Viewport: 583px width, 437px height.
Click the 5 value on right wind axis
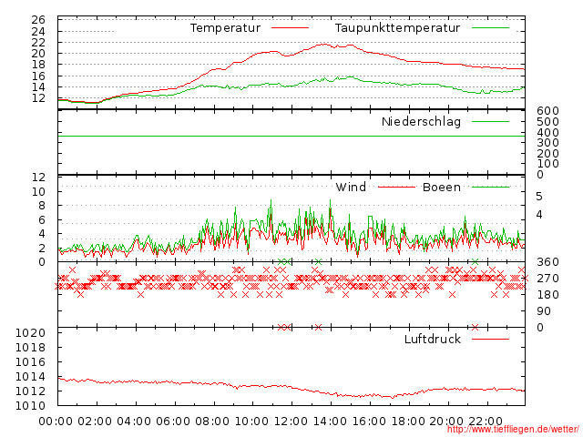539,197
